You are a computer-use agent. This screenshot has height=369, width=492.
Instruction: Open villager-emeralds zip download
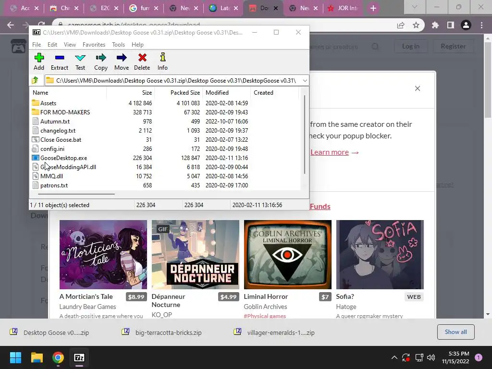(x=274, y=332)
